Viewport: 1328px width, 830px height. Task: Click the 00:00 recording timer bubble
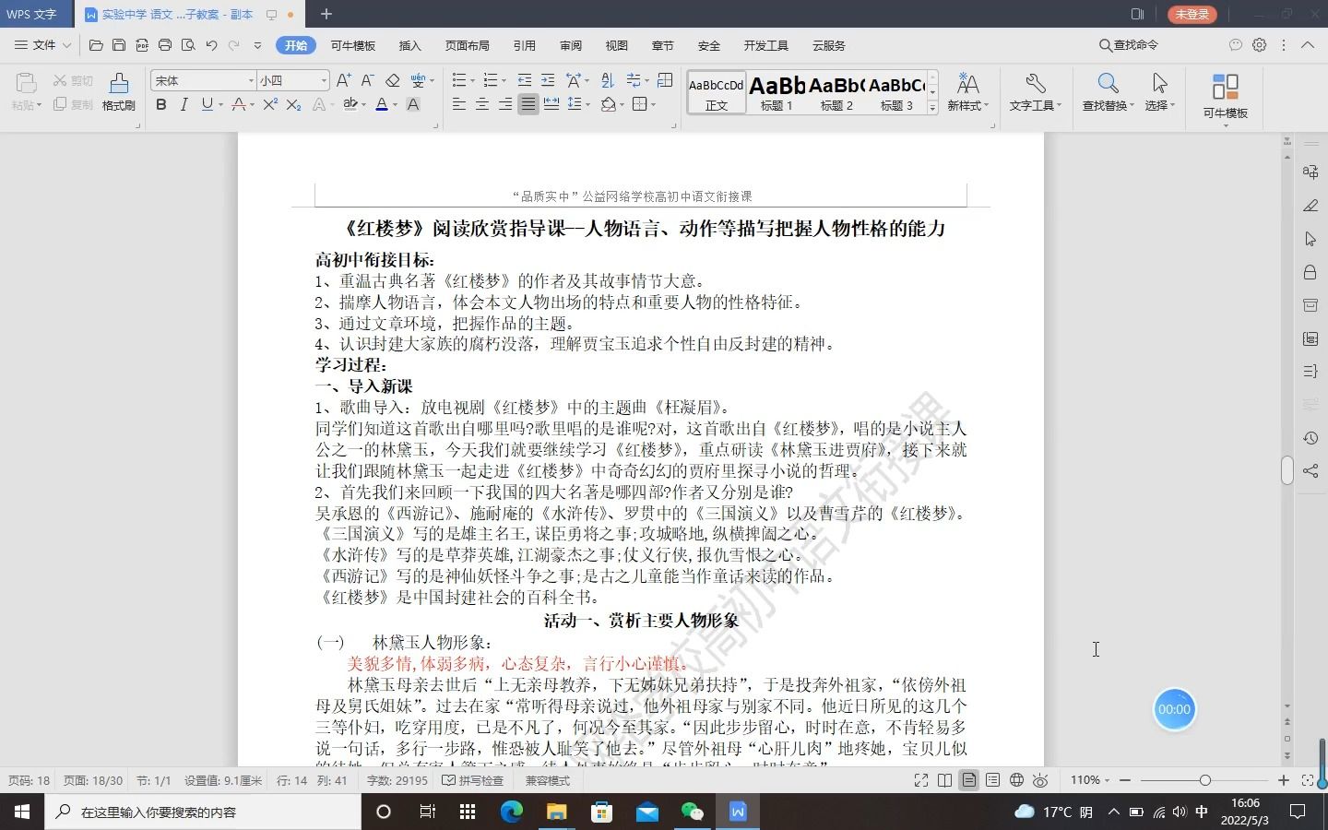1174,709
